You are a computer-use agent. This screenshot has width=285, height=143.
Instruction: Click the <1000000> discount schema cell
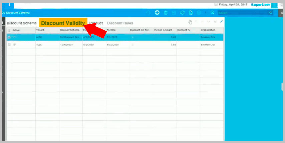71,44
